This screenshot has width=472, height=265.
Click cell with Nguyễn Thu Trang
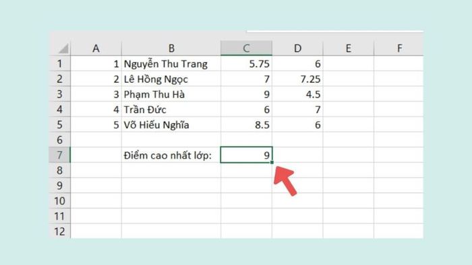pos(171,64)
